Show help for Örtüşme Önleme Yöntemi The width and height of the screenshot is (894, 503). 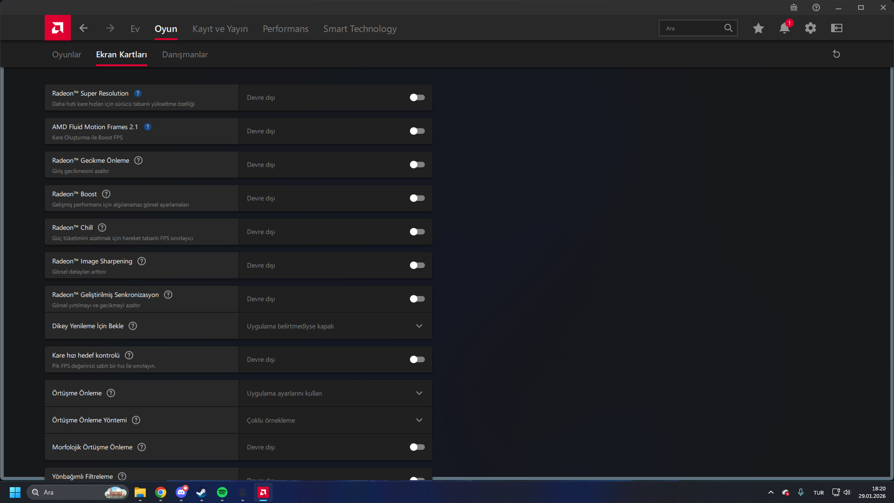(x=136, y=420)
